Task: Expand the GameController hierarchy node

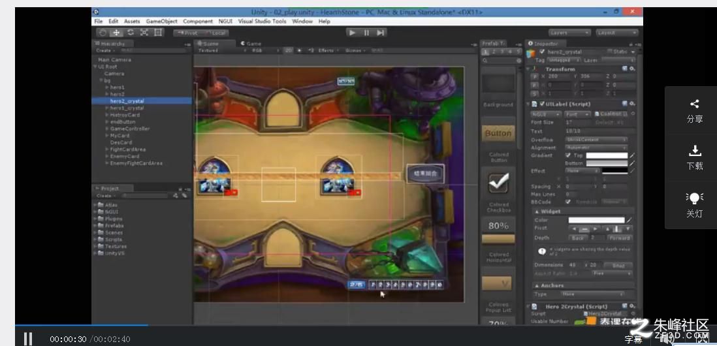Action: 107,129
